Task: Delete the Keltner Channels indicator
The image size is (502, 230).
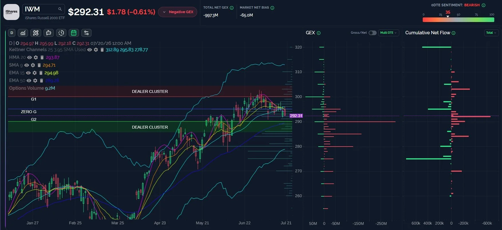Action: tap(102, 50)
